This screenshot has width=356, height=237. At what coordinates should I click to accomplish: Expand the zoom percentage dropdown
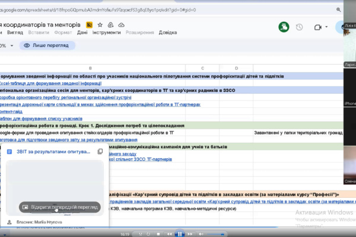point(12,45)
